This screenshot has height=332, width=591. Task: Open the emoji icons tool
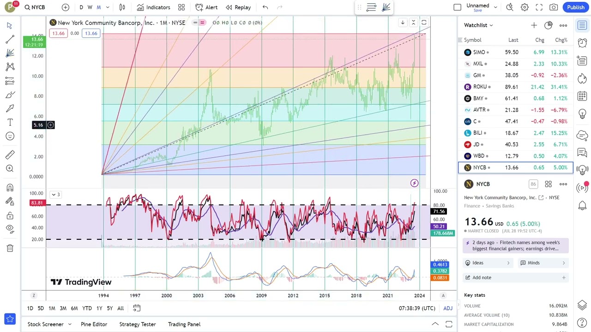point(10,136)
